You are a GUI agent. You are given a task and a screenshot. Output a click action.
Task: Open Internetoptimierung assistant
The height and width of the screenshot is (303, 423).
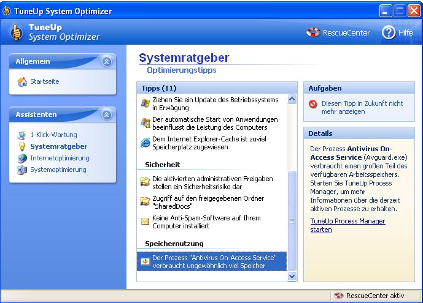pos(60,158)
